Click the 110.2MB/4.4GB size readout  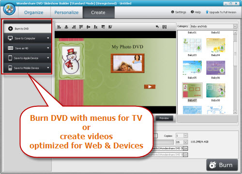point(199,142)
